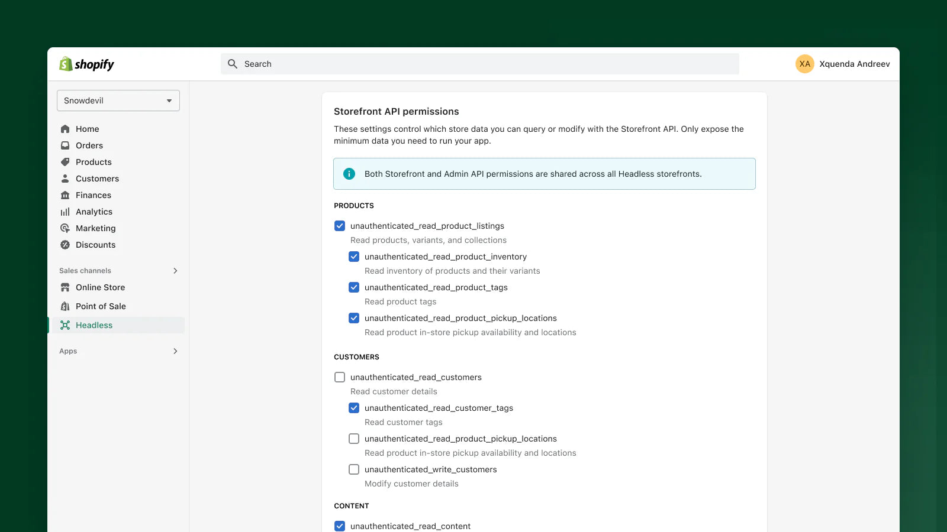The width and height of the screenshot is (947, 532).
Task: Click the Orders inbox icon
Action: click(x=65, y=145)
